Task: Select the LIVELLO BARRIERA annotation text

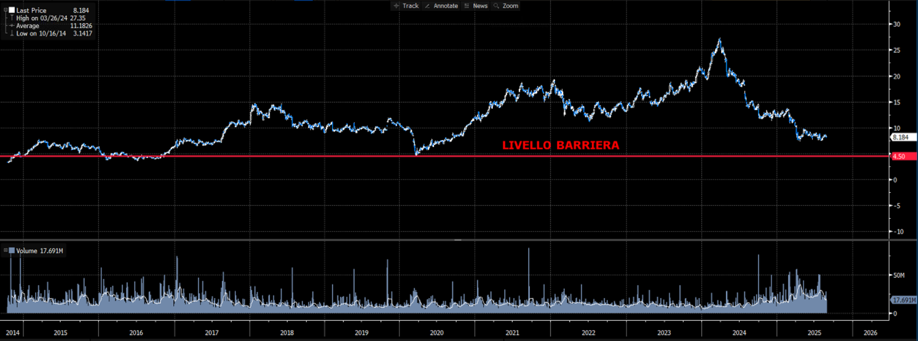Action: click(x=561, y=145)
